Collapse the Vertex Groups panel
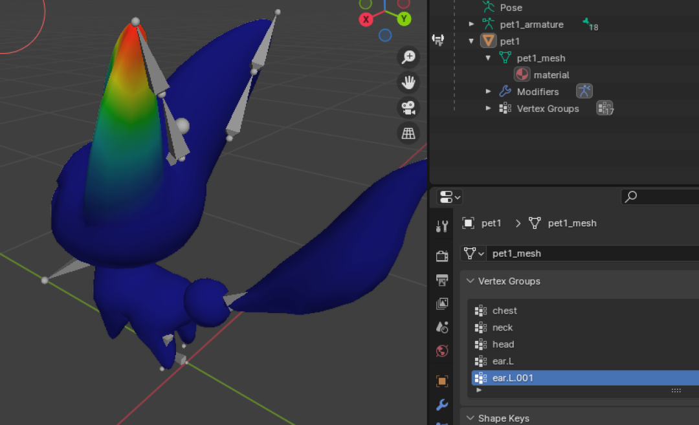Viewport: 699px width, 425px height. 470,281
